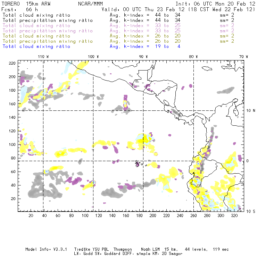
Task: Click blue 'Avg. k-index = 19 to 4' text
Action: click(x=145, y=47)
